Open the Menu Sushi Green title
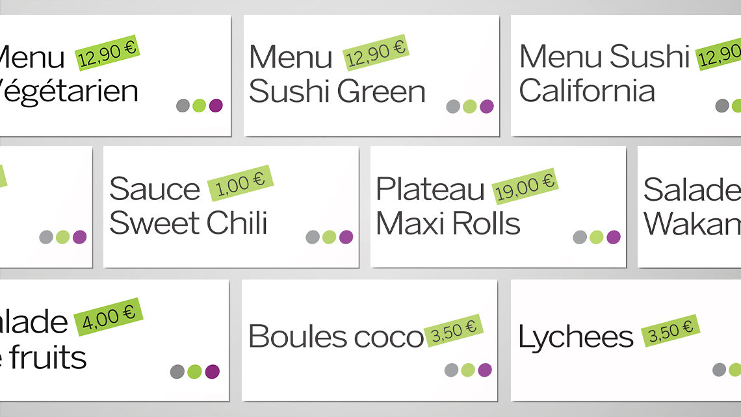741x417 pixels. click(337, 74)
